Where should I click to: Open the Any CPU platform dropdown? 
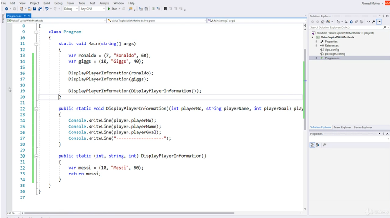click(93, 9)
